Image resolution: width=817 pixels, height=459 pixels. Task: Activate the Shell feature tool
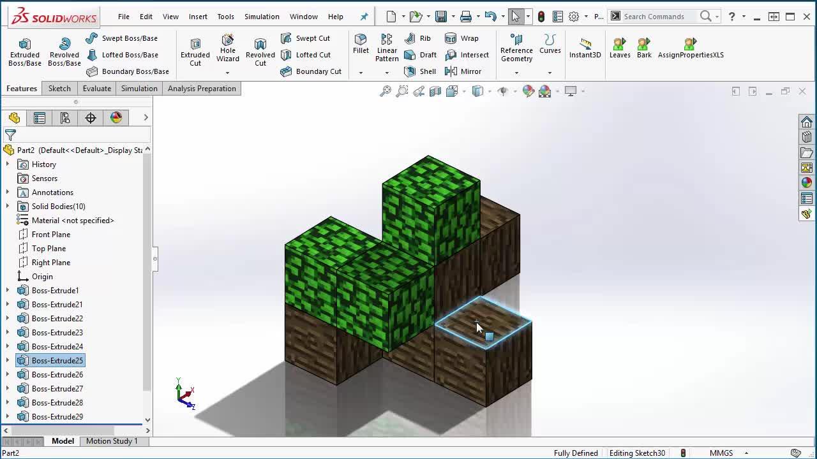[x=420, y=71]
